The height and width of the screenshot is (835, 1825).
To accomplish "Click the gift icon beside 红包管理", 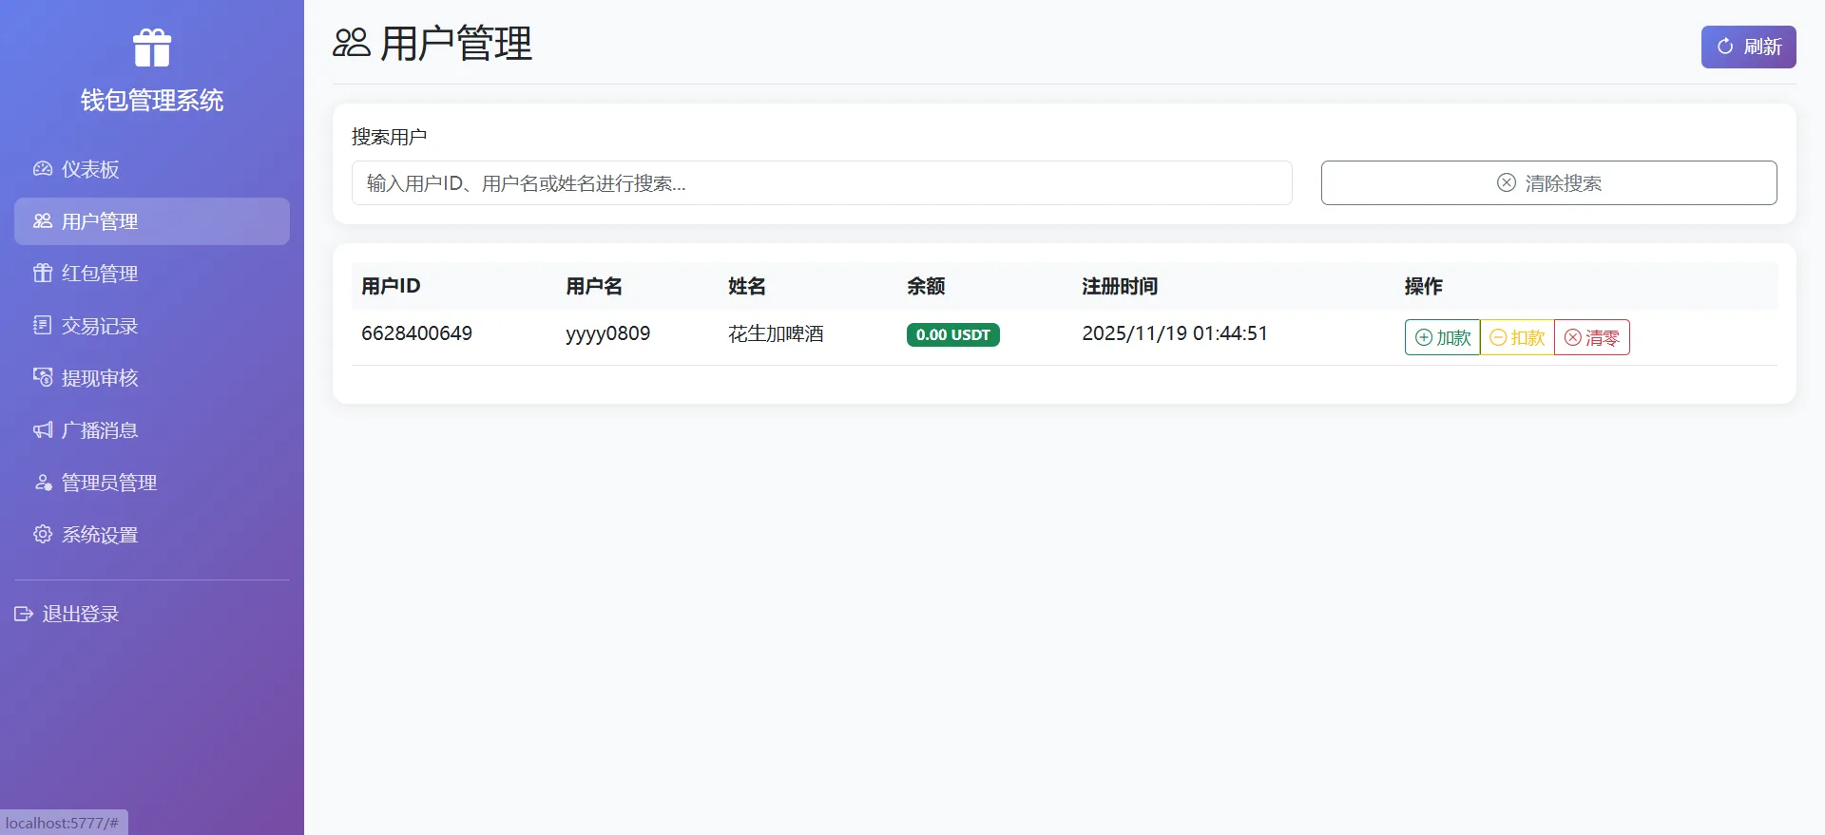I will pos(43,274).
